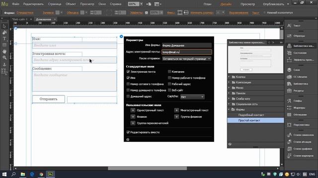Enable the Компания field checkbox
The image size is (318, 178).
pos(169,72)
